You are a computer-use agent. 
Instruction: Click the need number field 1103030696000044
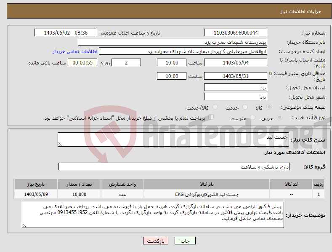[x=236, y=33]
